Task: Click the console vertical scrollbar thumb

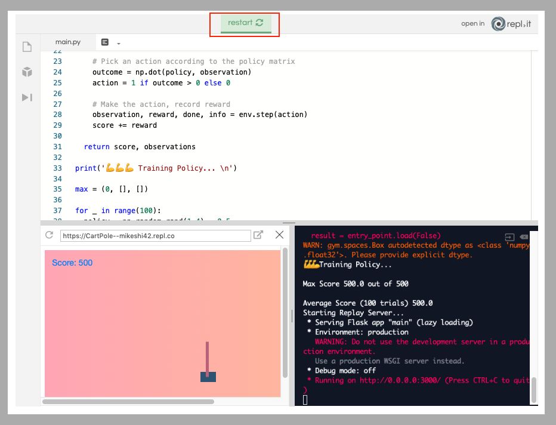Action: tap(534, 389)
